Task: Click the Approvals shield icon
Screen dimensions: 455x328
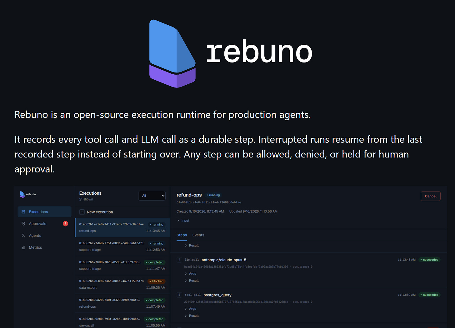Action: coord(23,224)
